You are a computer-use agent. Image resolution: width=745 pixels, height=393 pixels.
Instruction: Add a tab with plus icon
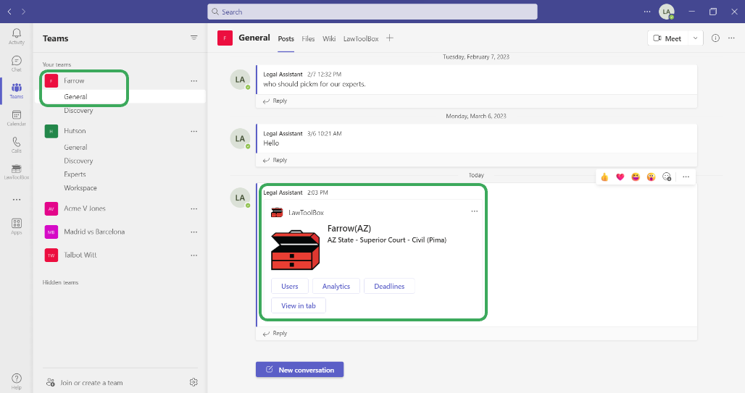click(390, 38)
